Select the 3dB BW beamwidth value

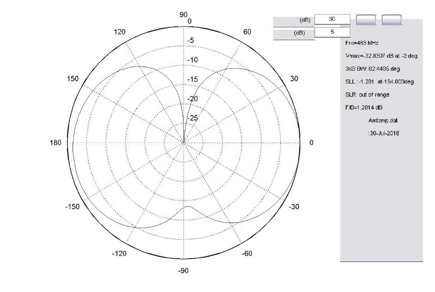[373, 69]
